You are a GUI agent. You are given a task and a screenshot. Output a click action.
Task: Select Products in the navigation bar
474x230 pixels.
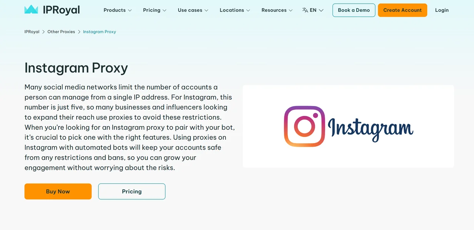tap(114, 10)
